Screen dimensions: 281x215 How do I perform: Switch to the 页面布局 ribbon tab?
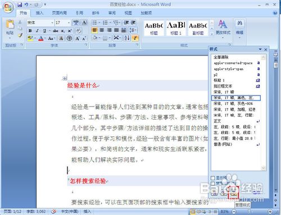[x=60, y=13]
